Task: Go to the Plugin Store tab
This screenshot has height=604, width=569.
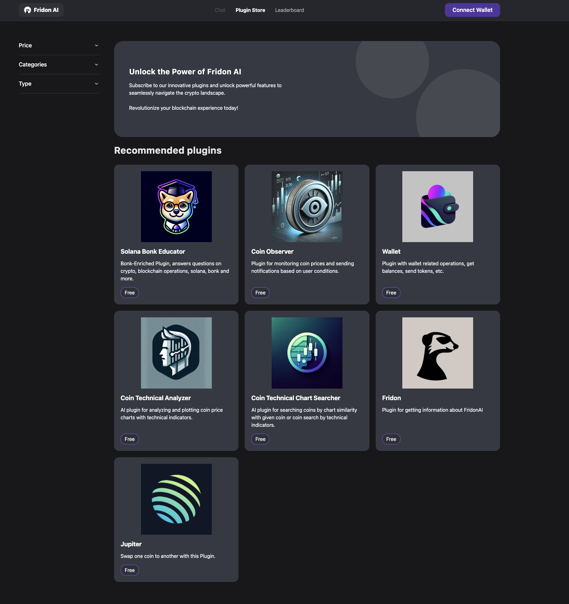Action: (x=250, y=10)
